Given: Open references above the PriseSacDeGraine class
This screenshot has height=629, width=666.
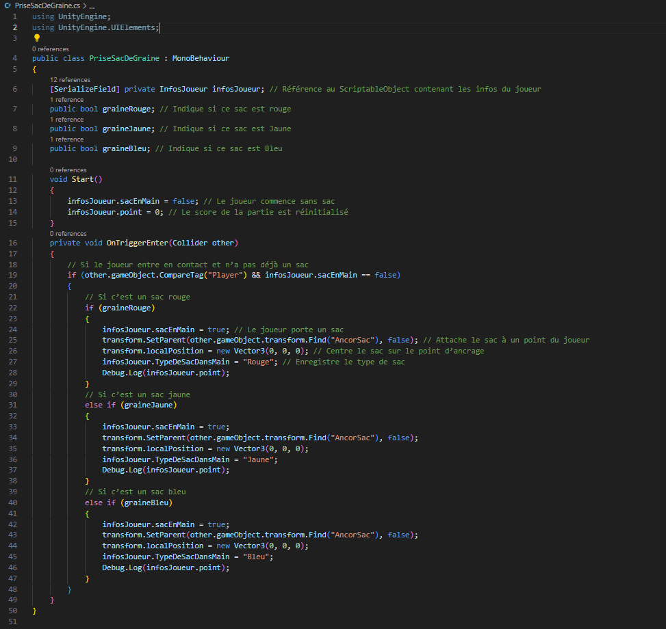Looking at the screenshot, I should tap(51, 49).
